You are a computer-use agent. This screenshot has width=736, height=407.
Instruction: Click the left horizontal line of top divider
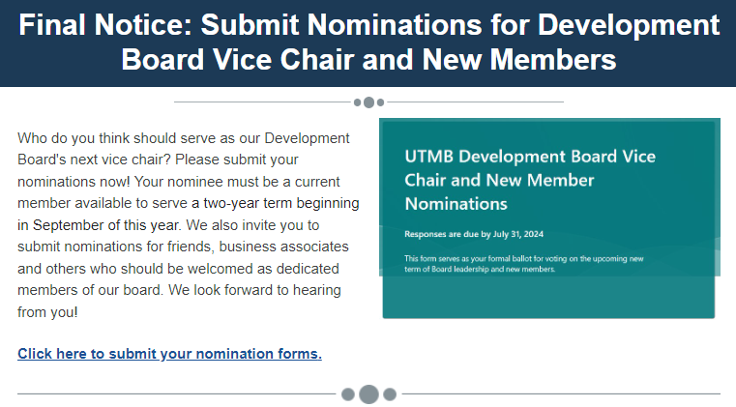point(261,102)
